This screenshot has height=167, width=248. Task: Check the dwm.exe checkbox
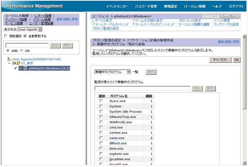coord(101,148)
